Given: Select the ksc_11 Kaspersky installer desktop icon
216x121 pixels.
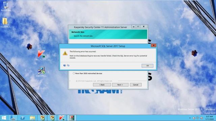Looking at the screenshot, I should pyautogui.click(x=41, y=55).
